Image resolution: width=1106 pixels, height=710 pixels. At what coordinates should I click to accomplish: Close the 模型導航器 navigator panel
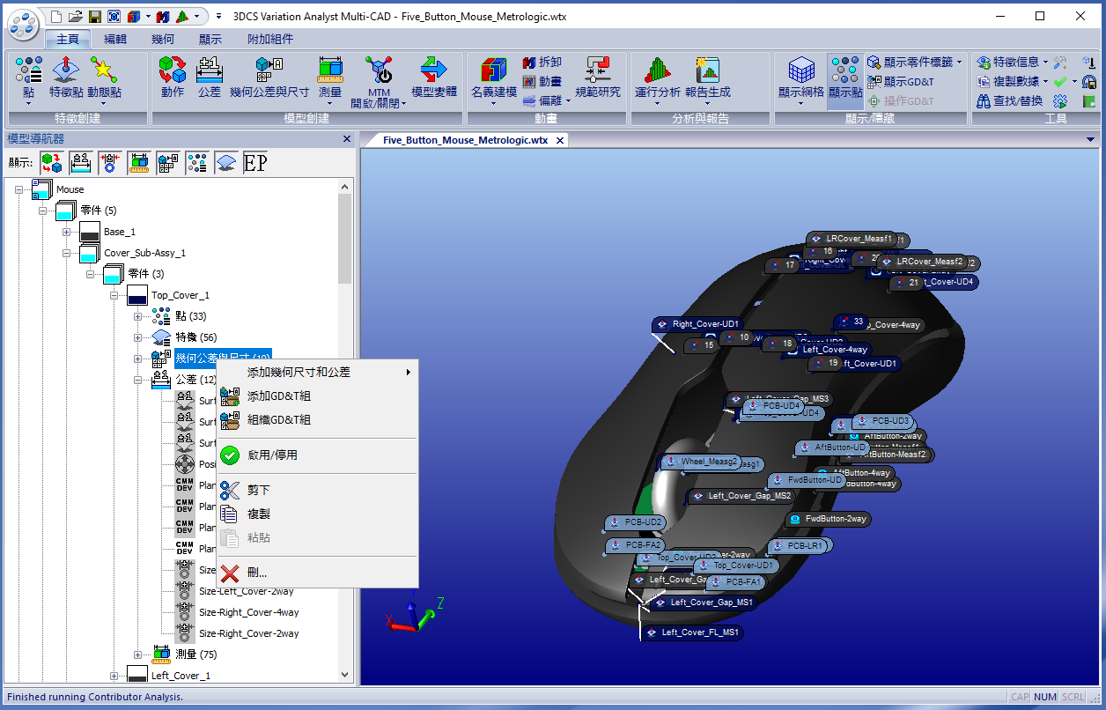(347, 139)
